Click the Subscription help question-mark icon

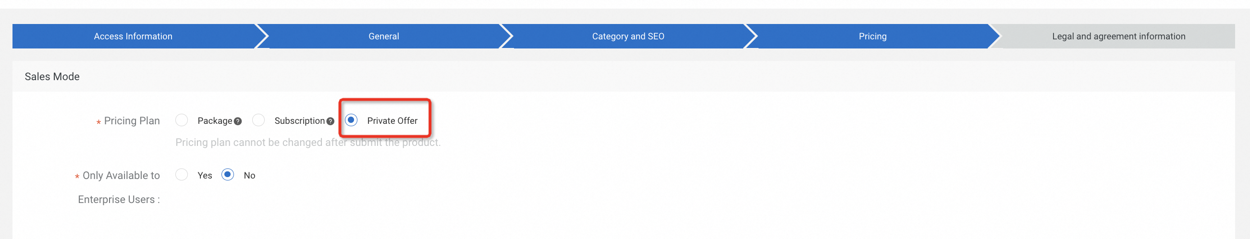click(331, 121)
